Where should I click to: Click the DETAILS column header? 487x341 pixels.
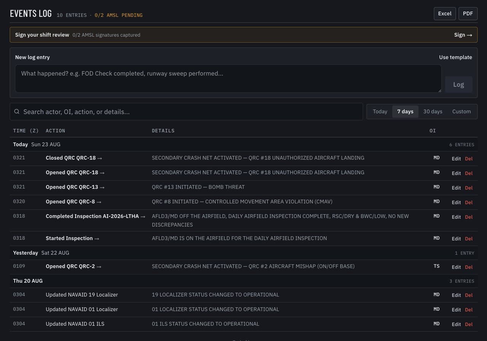[163, 130]
